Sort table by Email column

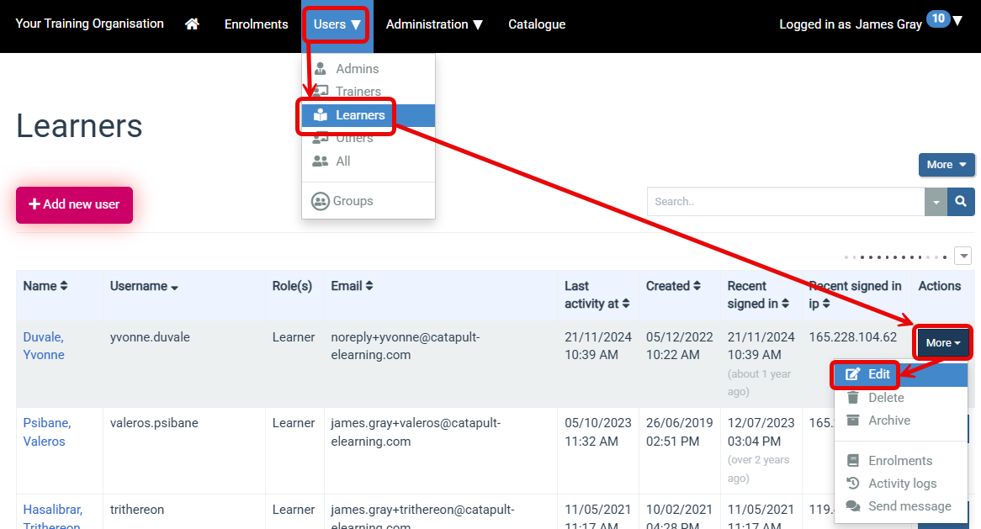coord(352,286)
